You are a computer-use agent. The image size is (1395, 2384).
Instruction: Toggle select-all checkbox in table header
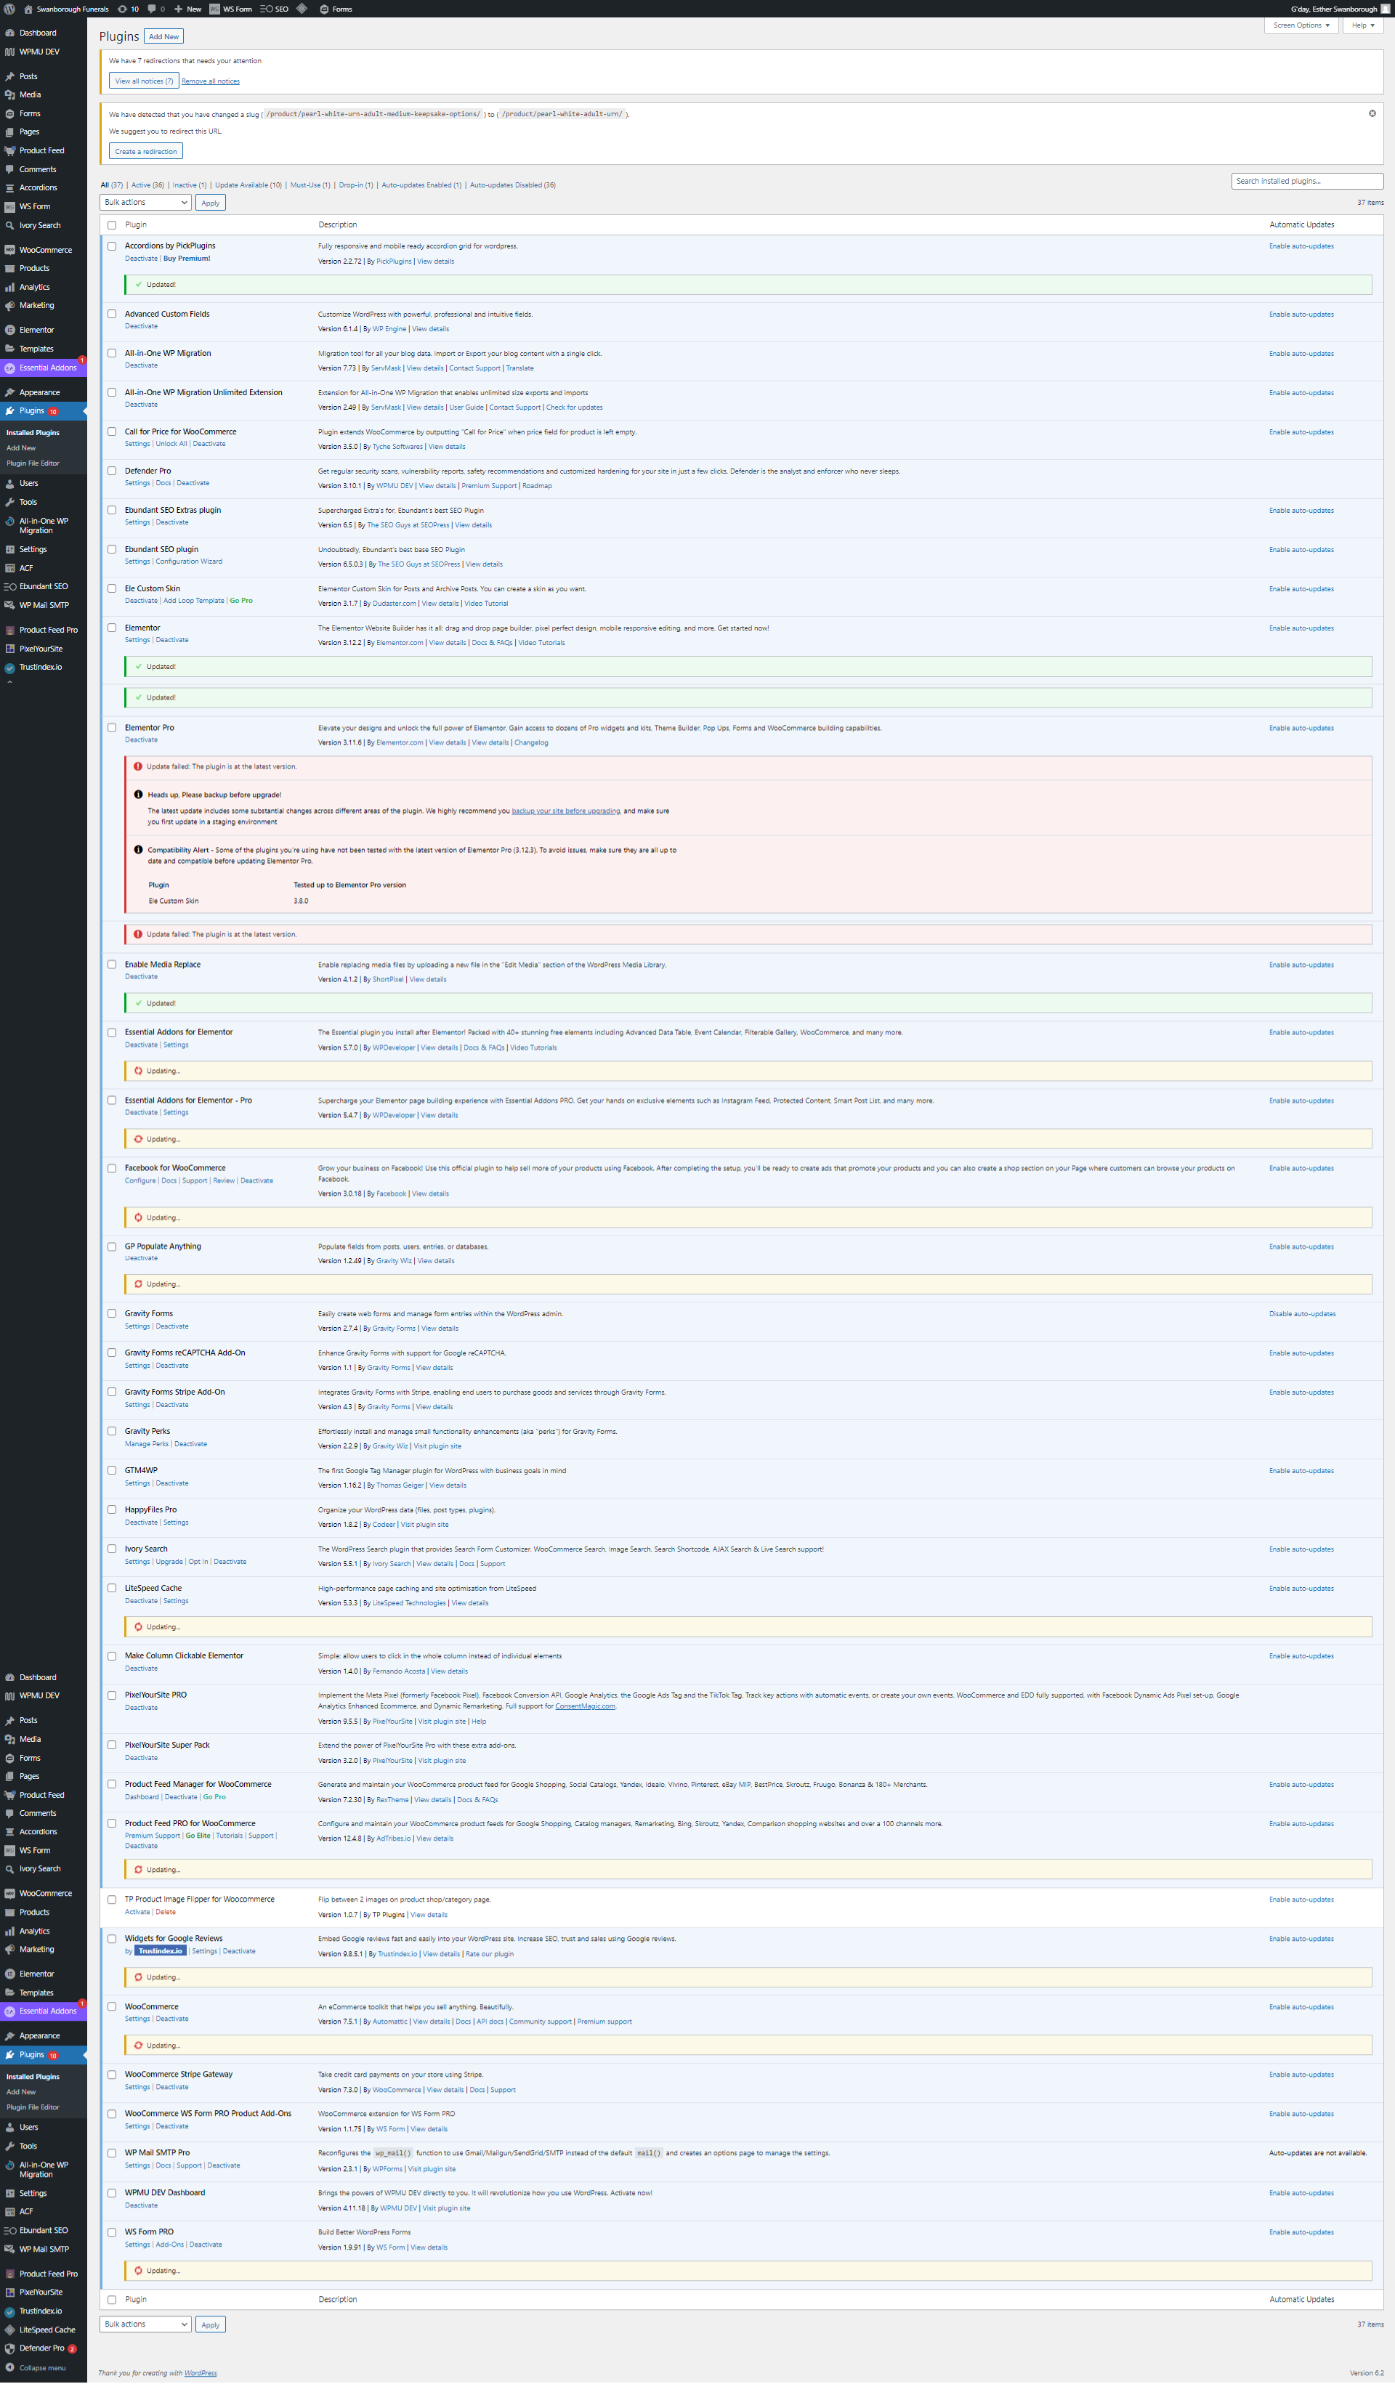112,225
